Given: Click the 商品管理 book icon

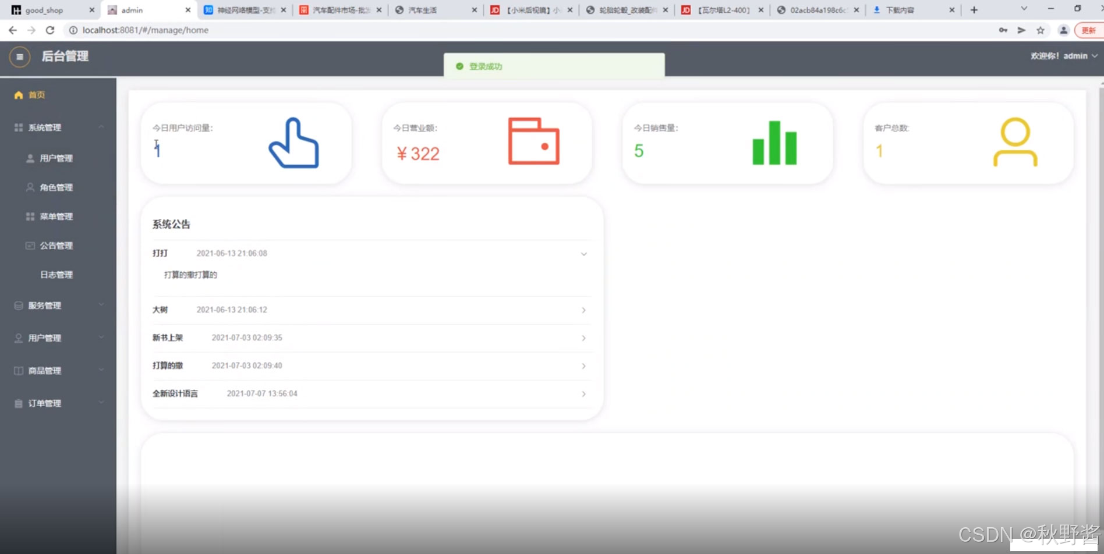Looking at the screenshot, I should click(x=19, y=371).
